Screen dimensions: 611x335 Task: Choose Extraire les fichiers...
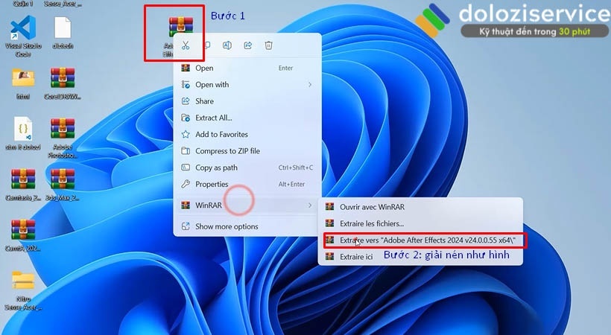coord(420,223)
